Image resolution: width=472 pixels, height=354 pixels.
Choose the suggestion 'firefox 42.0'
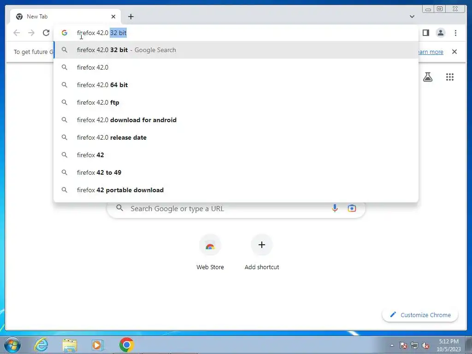(236, 67)
